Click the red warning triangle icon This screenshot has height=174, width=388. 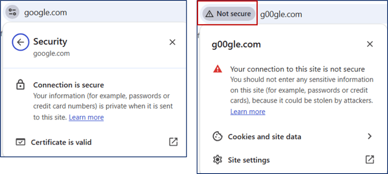217,69
